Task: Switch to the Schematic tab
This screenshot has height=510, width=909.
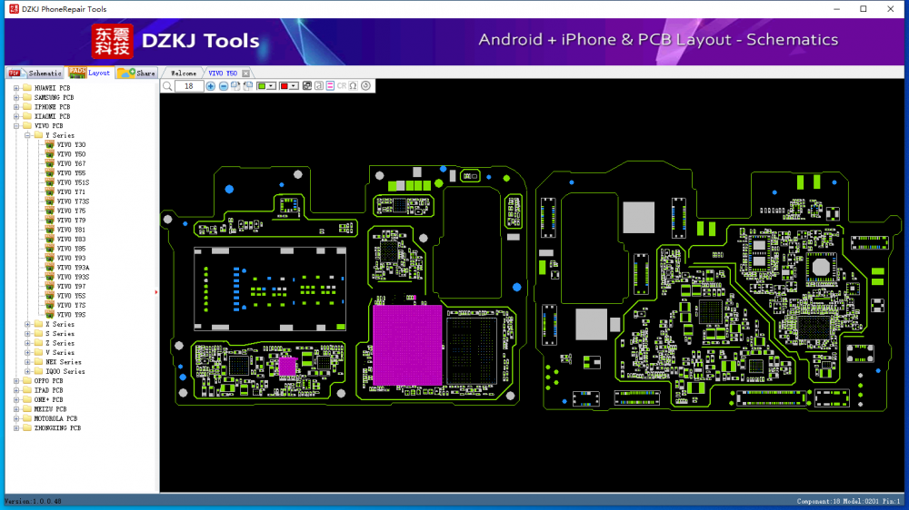Action: point(36,73)
